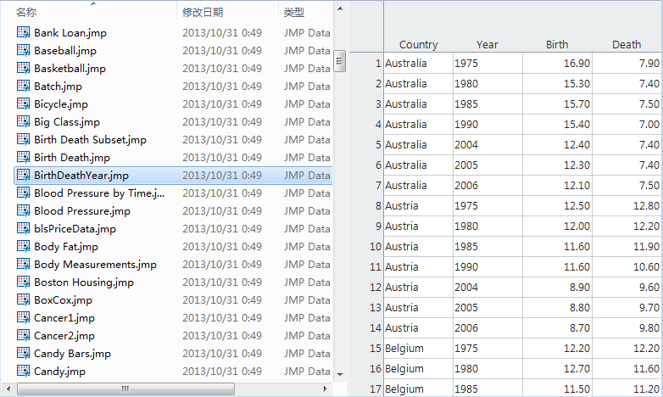The height and width of the screenshot is (397, 663).
Task: Click Death value 10.60
Action: coord(646,267)
